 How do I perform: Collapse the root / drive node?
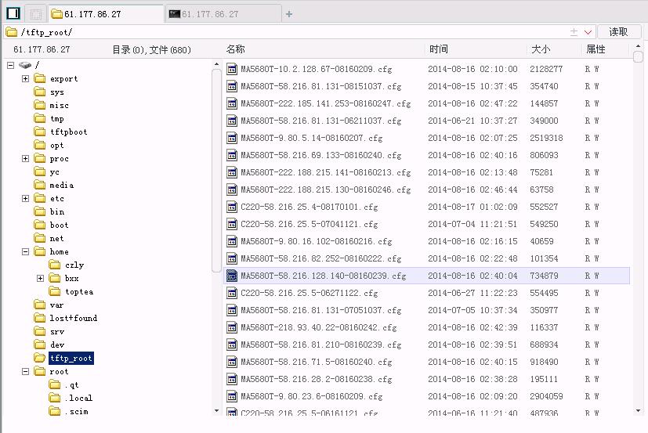[x=11, y=65]
